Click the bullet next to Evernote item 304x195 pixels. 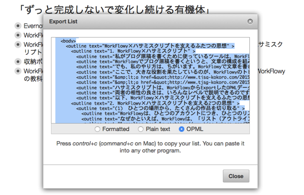point(18,25)
